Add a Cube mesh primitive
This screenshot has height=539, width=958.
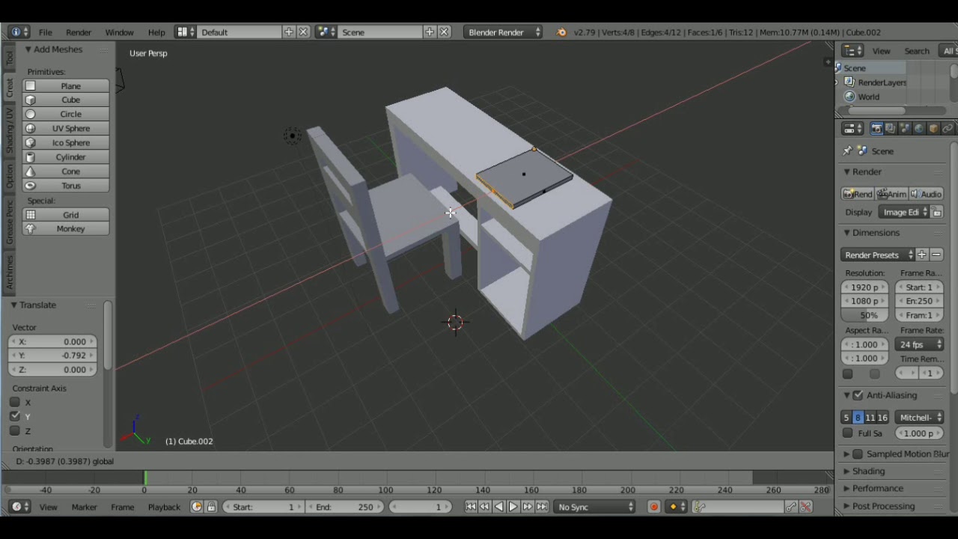click(65, 100)
